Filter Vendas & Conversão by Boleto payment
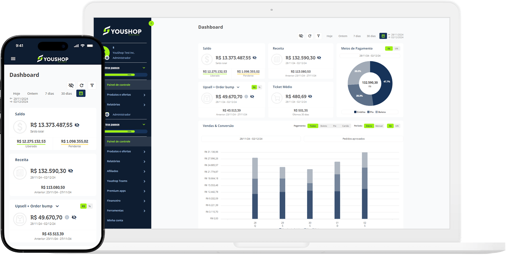Image resolution: width=507 pixels, height=262 pixels. [324, 126]
